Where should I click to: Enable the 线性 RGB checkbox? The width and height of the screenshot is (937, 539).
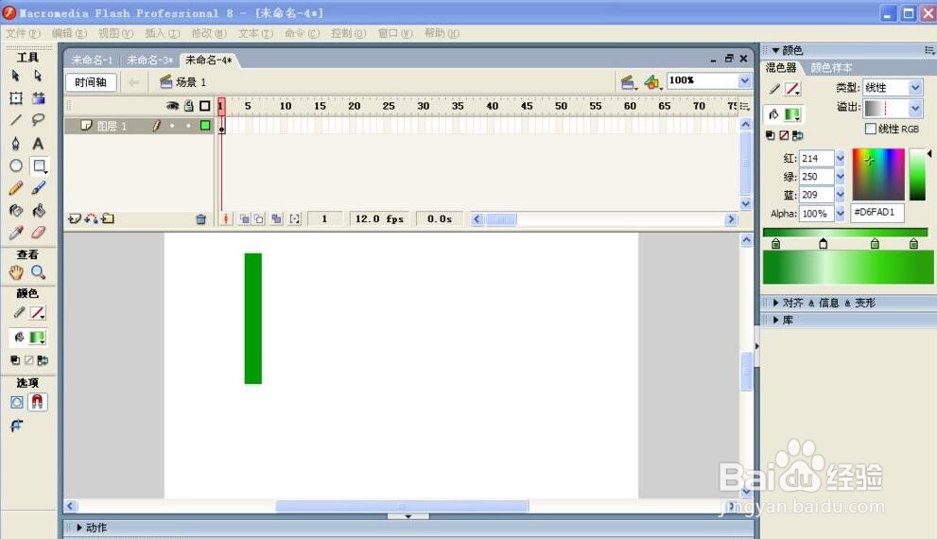tap(871, 129)
